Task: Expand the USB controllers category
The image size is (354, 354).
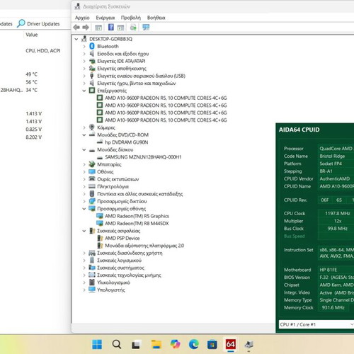Action: coord(84,76)
